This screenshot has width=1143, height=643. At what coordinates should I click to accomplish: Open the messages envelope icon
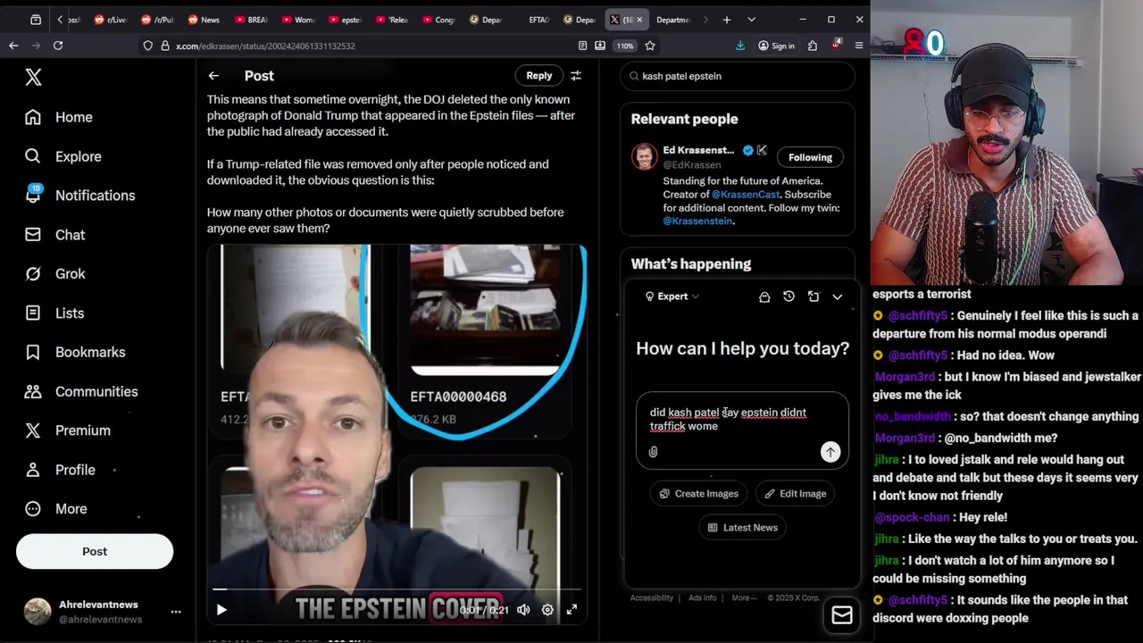pyautogui.click(x=842, y=615)
